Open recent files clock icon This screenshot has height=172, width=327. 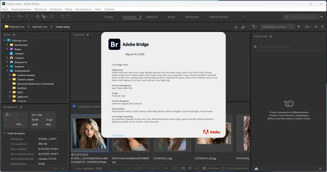19,16
